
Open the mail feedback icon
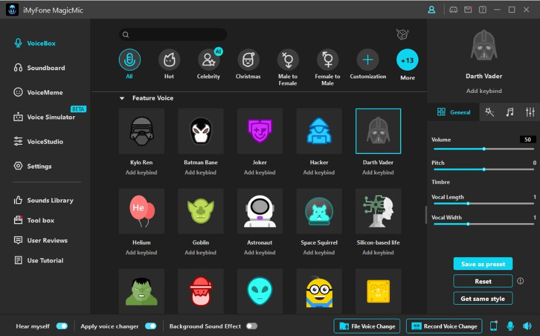(468, 10)
